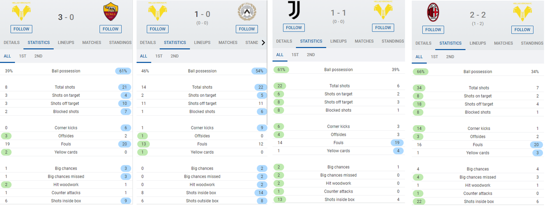Select 1ST half filter in Verona-Roma stats
The height and width of the screenshot is (207, 545).
pyautogui.click(x=22, y=56)
